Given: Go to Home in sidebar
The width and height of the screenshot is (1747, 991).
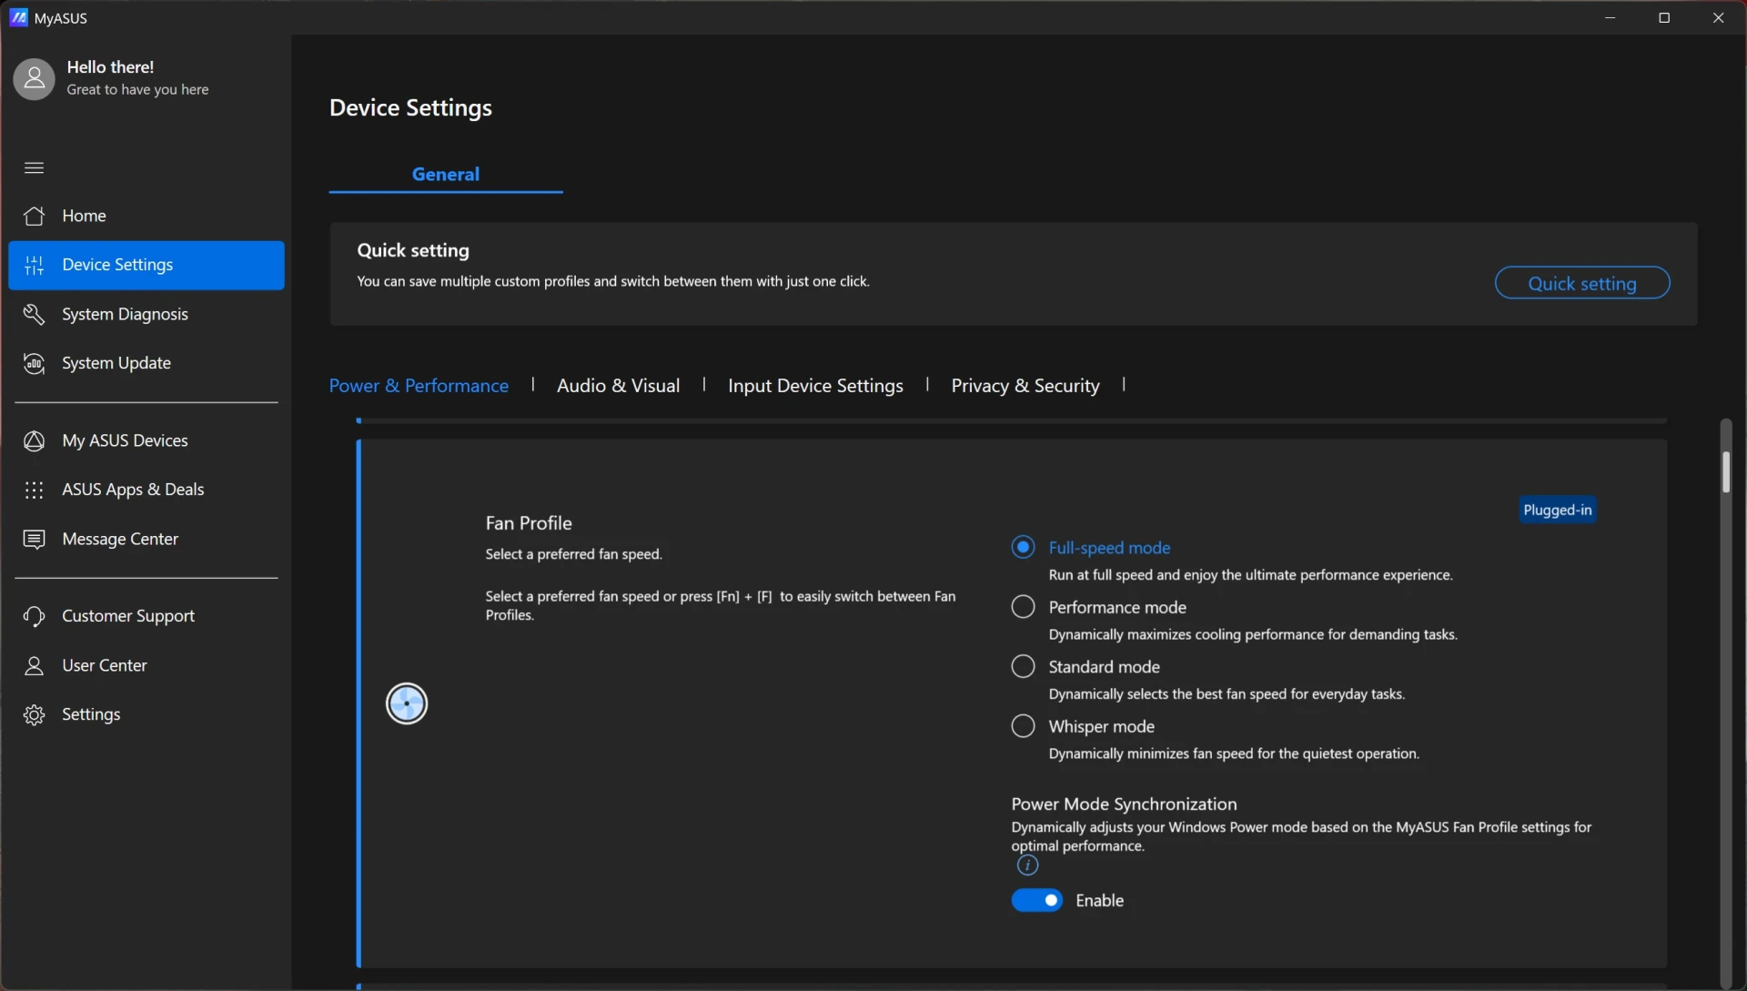Looking at the screenshot, I should click(146, 216).
